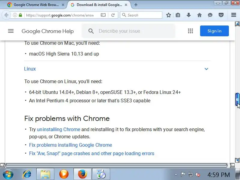This screenshot has width=240, height=180.
Task: Click the Linux section heading
Action: (x=30, y=69)
